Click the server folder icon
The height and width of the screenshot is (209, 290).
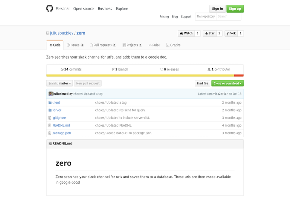50,110
